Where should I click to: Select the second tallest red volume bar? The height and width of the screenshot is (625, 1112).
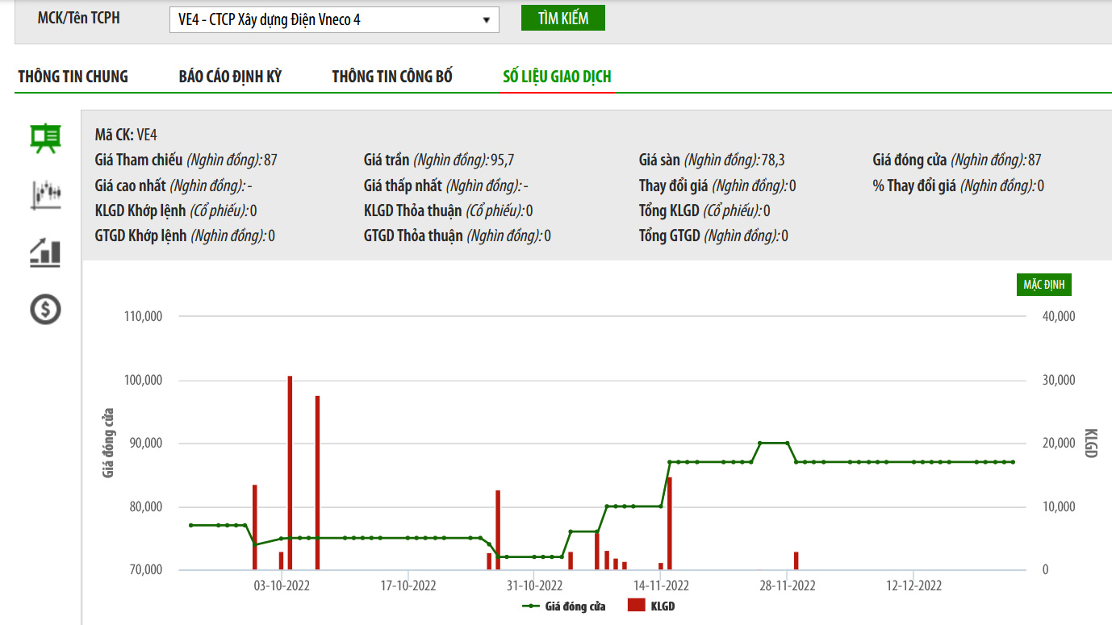[318, 482]
